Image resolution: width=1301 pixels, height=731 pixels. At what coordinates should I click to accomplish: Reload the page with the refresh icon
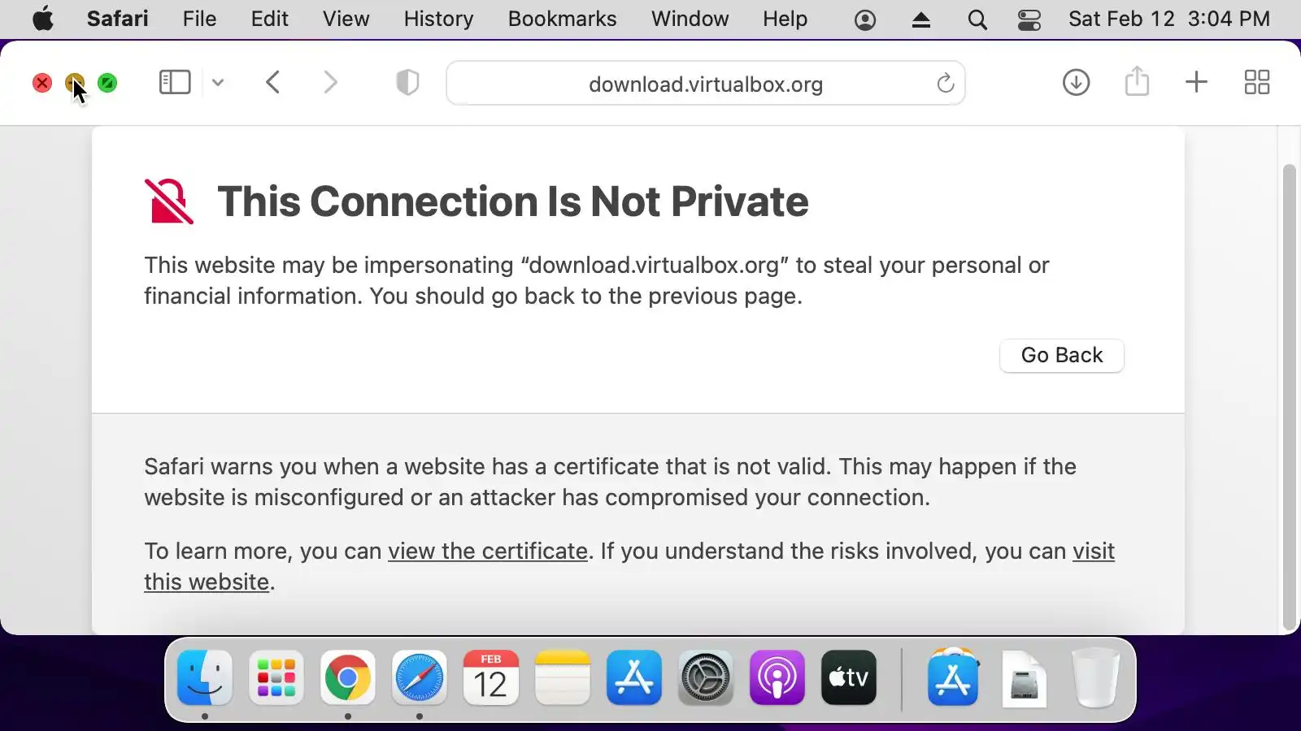click(x=945, y=83)
